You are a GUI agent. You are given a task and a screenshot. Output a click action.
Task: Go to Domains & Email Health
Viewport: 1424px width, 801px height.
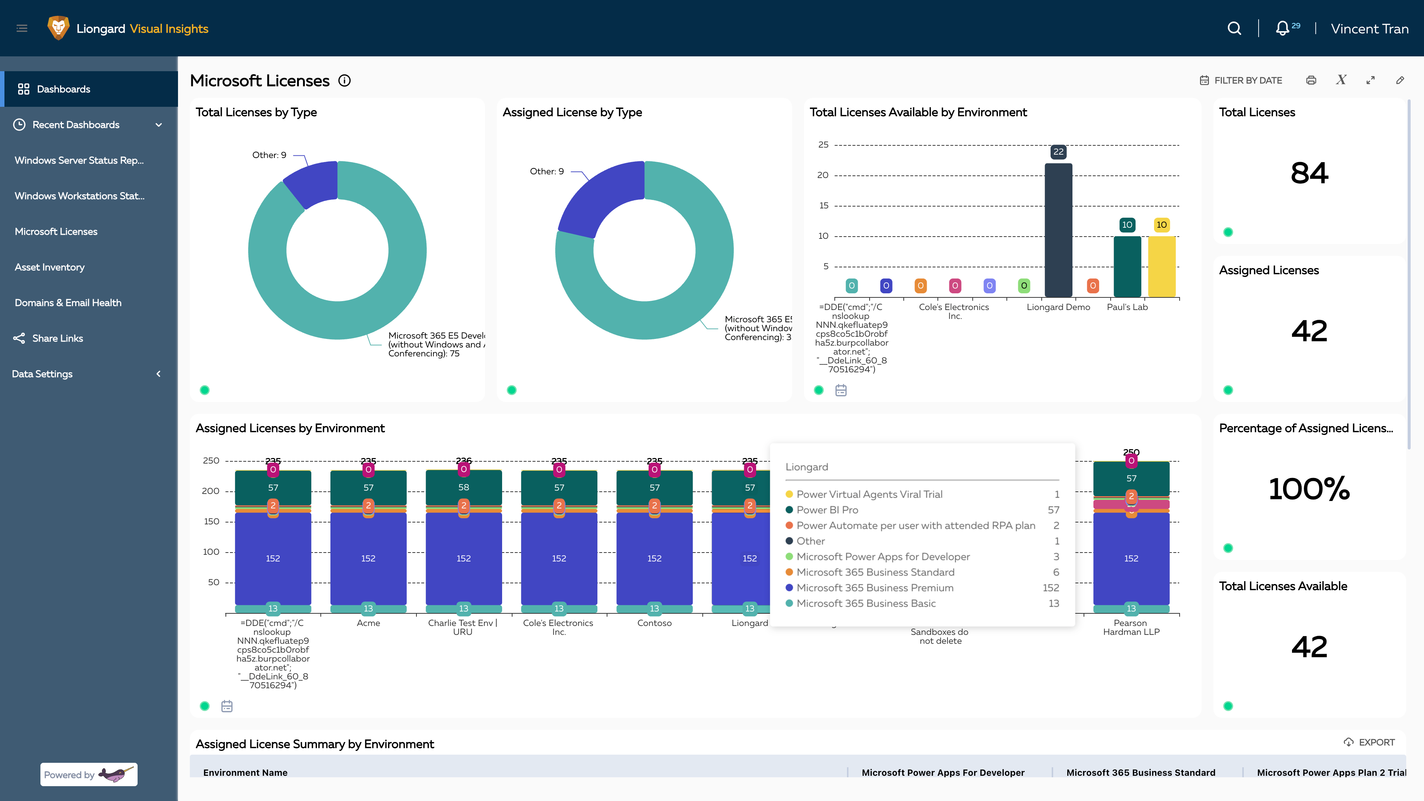click(68, 303)
